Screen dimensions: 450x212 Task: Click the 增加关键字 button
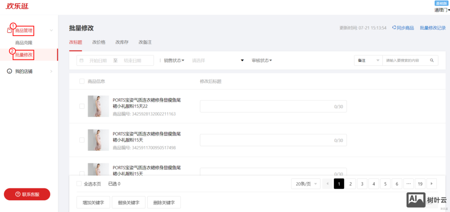[x=93, y=203]
